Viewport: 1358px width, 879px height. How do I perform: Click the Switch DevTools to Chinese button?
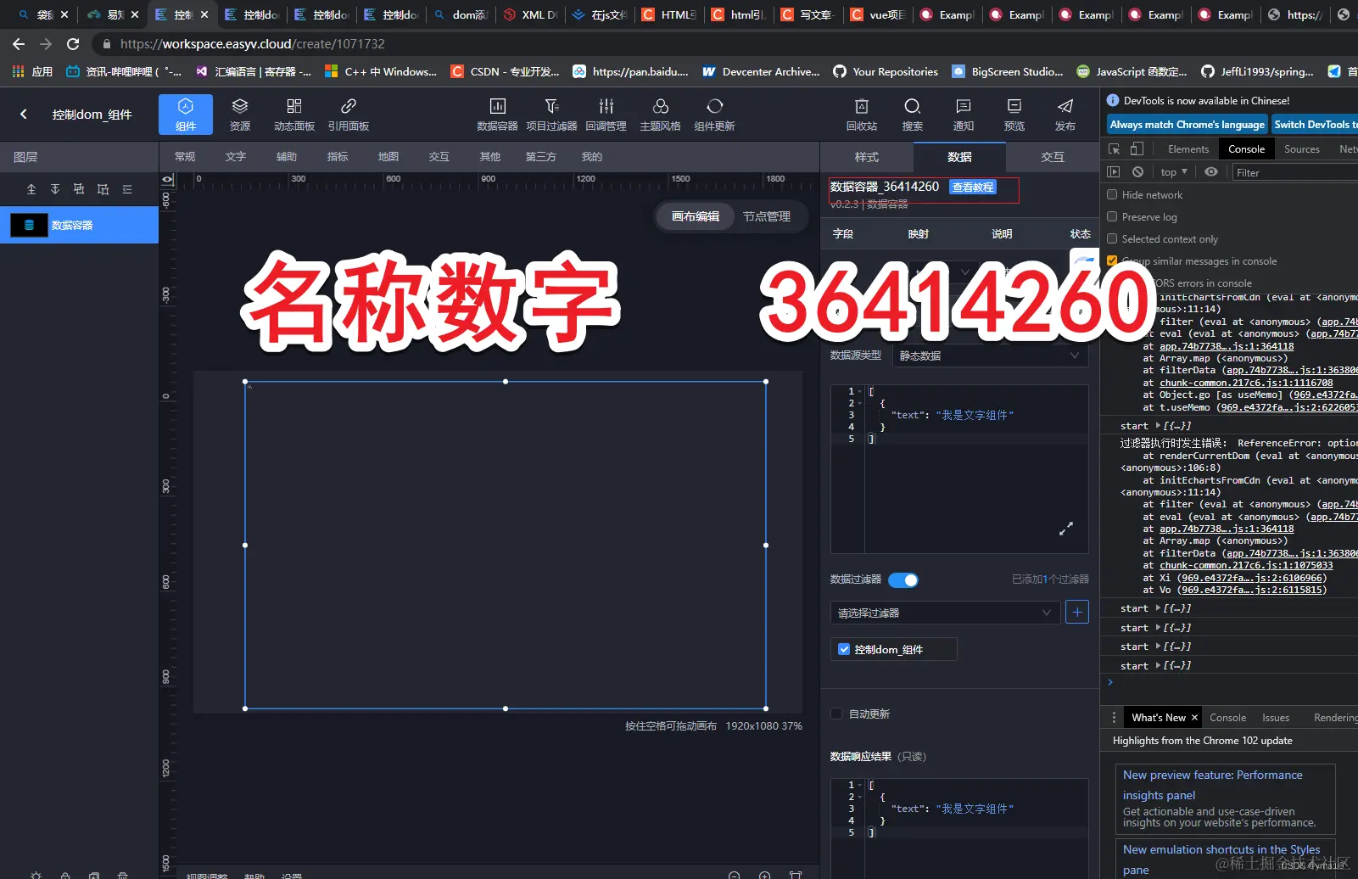pyautogui.click(x=1315, y=124)
